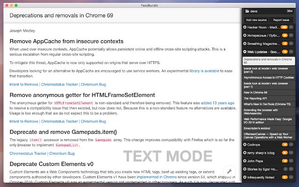Click the Report issue button
299x187 pixels.
pos(281,20)
